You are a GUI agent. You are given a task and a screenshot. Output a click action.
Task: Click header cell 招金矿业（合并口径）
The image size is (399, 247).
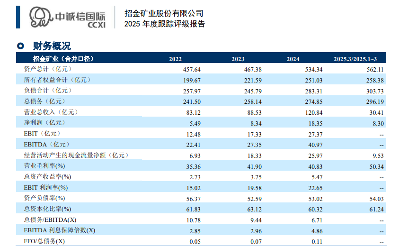click(63, 59)
